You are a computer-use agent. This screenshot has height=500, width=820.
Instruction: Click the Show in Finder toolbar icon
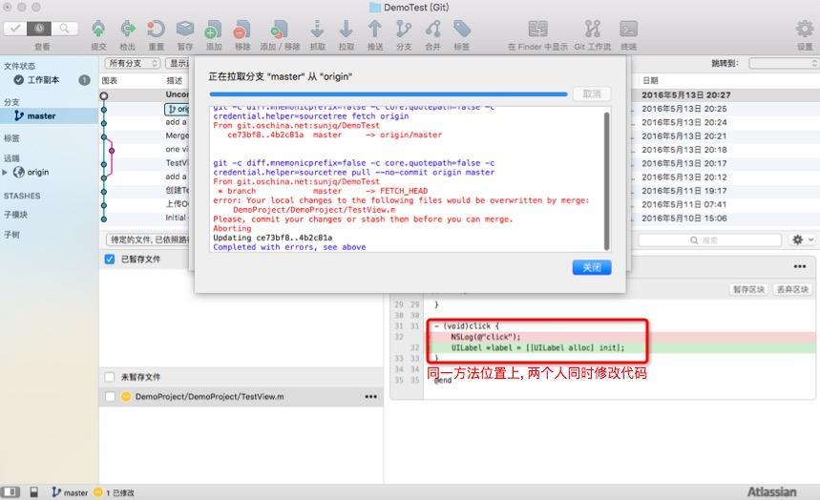(537, 30)
